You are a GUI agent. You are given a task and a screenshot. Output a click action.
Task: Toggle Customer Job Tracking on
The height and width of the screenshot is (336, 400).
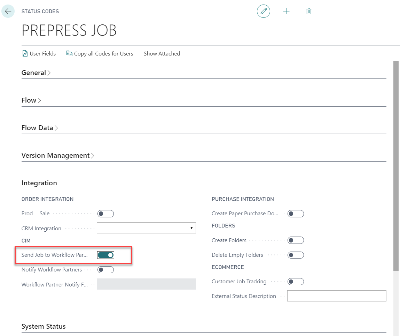pos(296,282)
